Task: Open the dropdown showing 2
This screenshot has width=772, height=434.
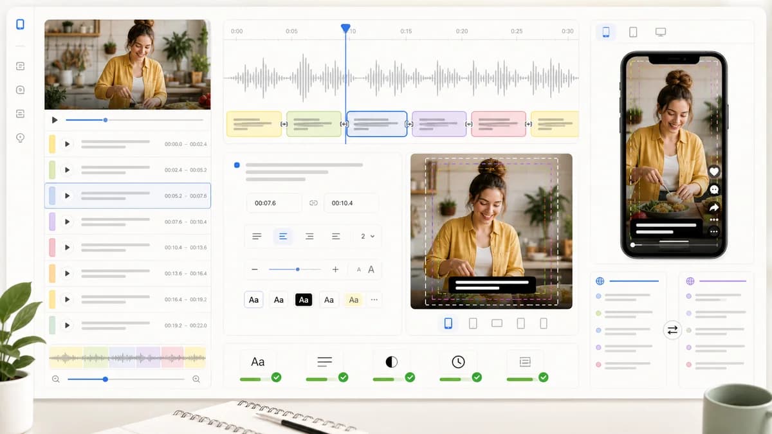Action: click(367, 237)
